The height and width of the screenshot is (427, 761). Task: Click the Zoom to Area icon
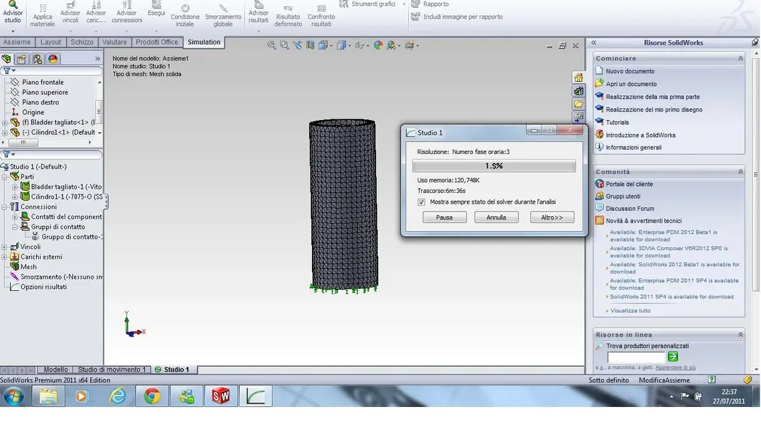pos(285,45)
